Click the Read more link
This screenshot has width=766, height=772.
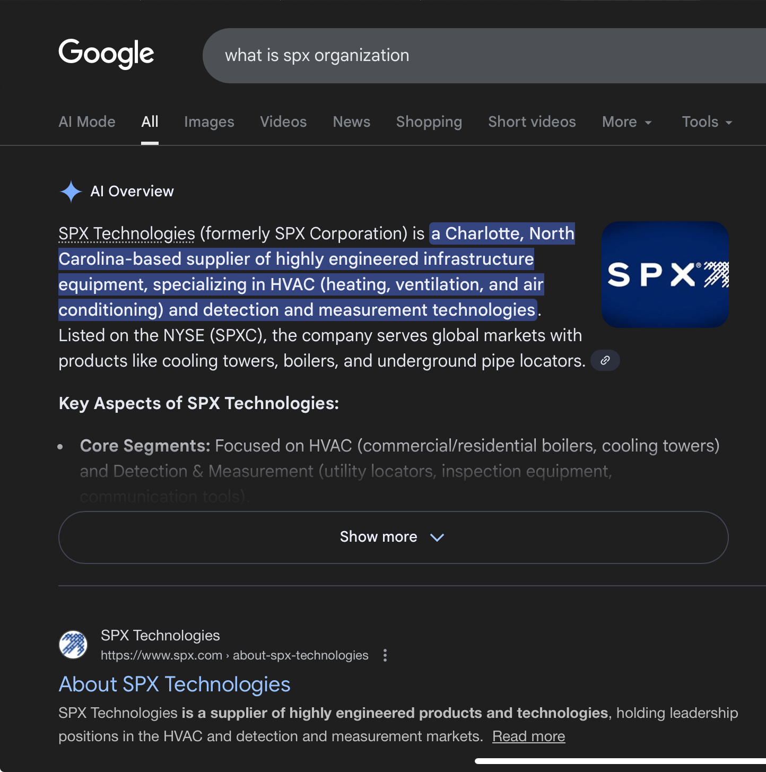point(528,736)
